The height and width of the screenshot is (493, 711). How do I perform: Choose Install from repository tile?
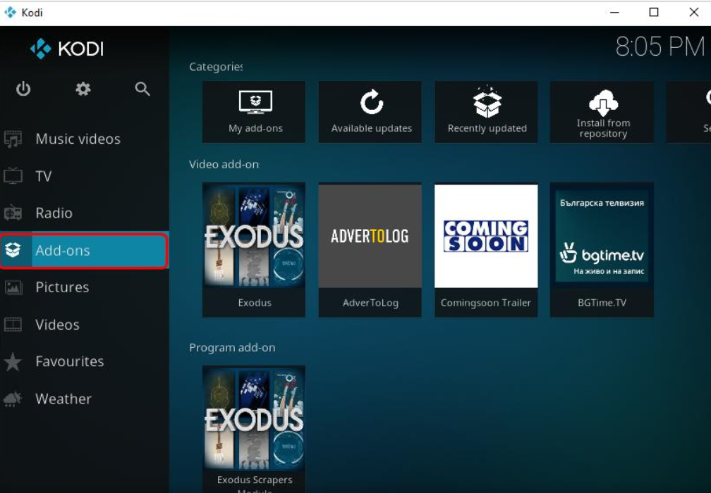point(602,111)
